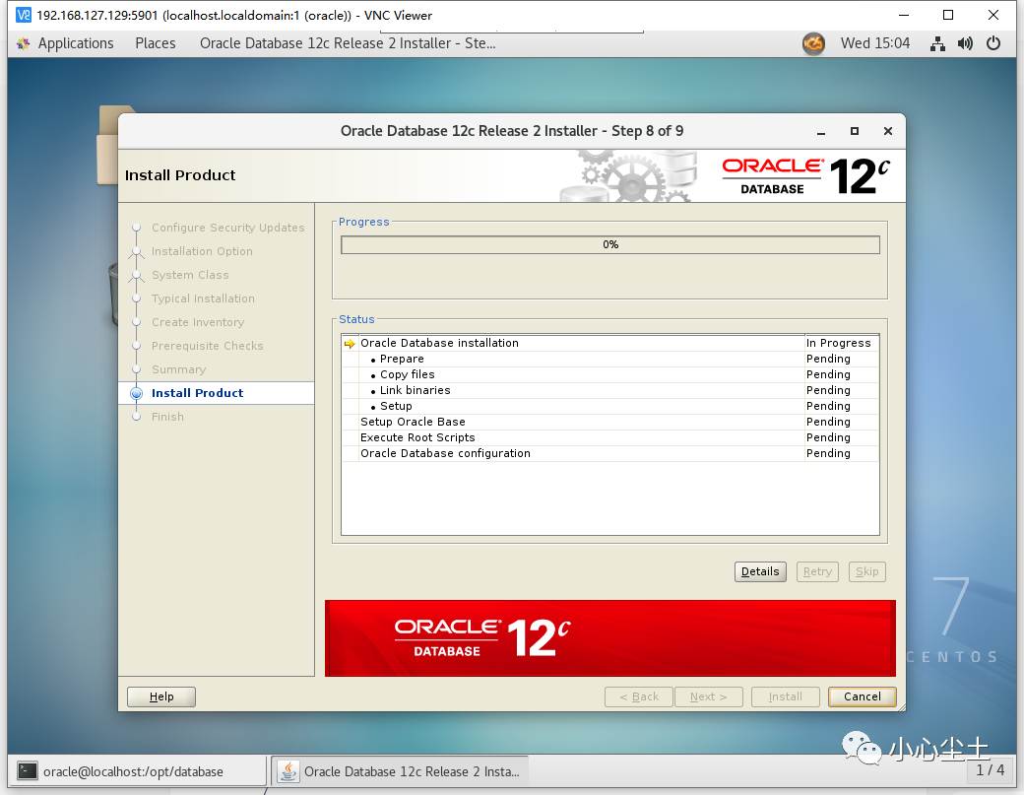Viewport: 1024px width, 795px height.
Task: Click the yellow in-progress arrow icon
Action: point(350,344)
